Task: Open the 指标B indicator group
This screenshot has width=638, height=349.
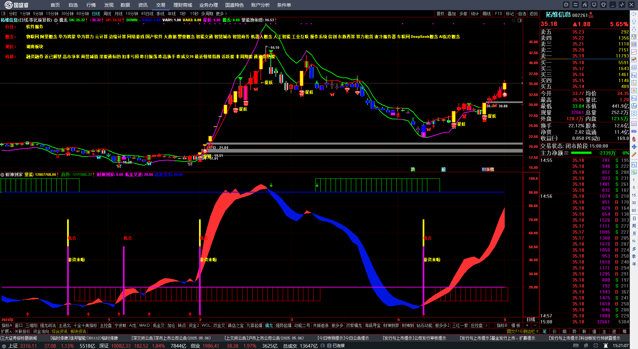Action: [x=502, y=325]
